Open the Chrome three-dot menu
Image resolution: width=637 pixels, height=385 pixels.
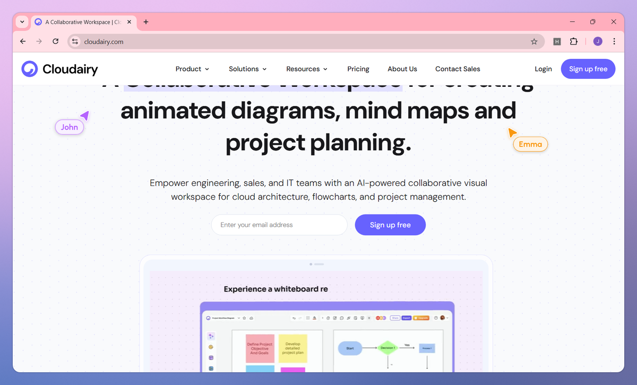[614, 41]
